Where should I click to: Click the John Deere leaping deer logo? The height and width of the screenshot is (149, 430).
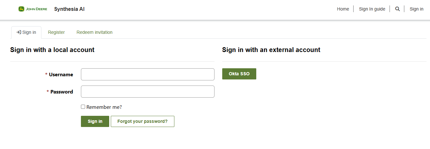(22, 9)
